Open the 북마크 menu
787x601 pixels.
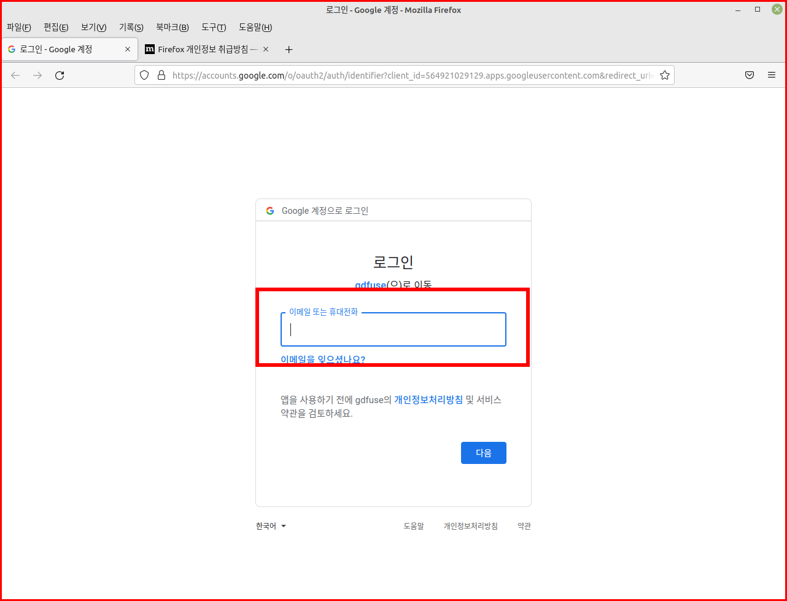(173, 27)
